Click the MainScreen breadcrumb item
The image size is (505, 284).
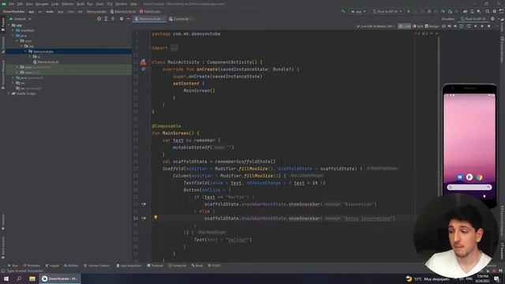coord(151,11)
